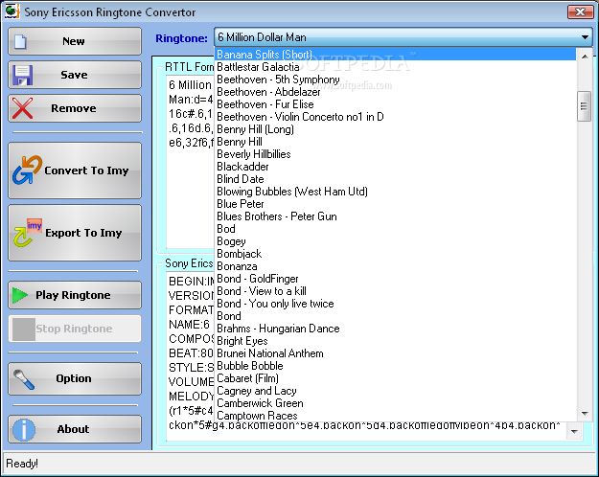Click the application icon in title bar

click(x=12, y=11)
